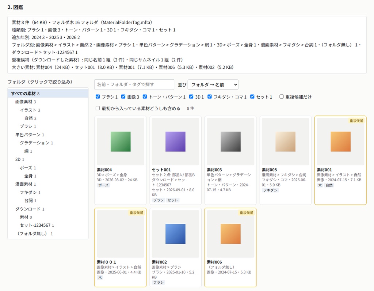Click the purple thumbnail of セット001
The height and width of the screenshot is (291, 374).
point(175,141)
